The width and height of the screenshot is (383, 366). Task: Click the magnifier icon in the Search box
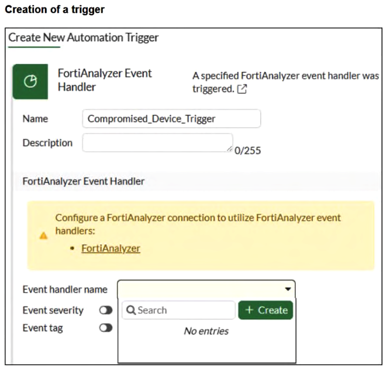pos(131,310)
